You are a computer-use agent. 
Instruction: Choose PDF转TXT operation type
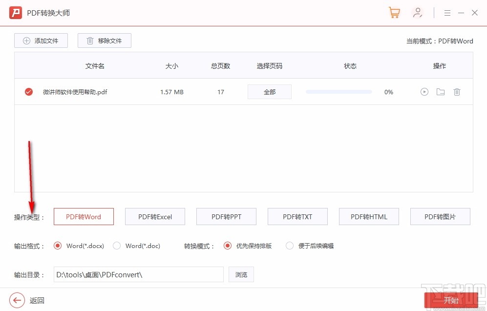(297, 216)
